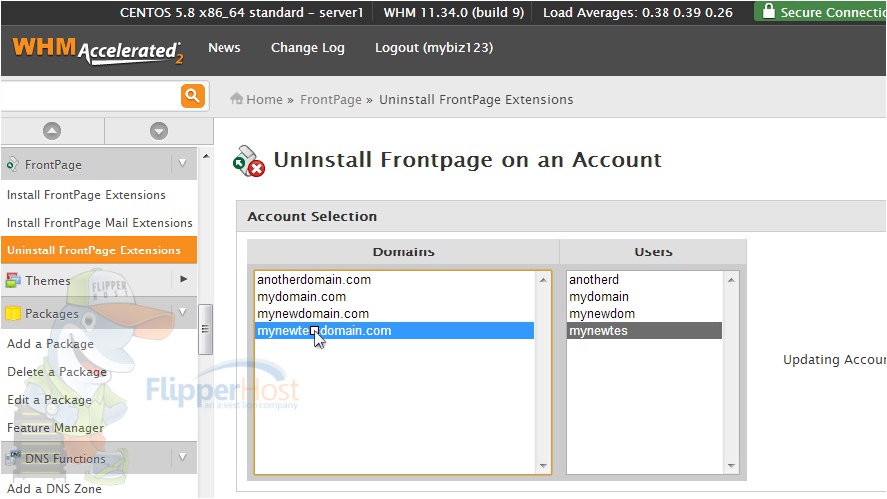Click the sidebar scrollbar up arrow
This screenshot has height=499, width=887.
pos(206,156)
